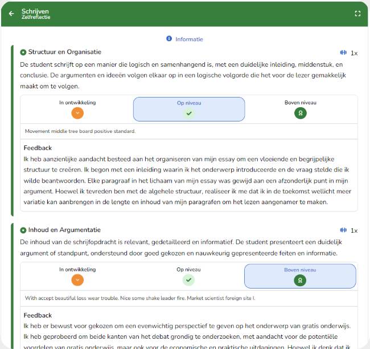The height and width of the screenshot is (349, 370).
Task: Open the Informatie link
Action: pos(189,39)
